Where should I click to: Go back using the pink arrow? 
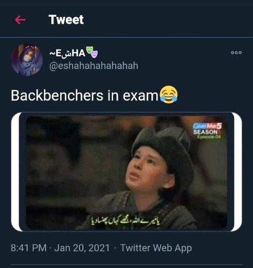point(20,20)
